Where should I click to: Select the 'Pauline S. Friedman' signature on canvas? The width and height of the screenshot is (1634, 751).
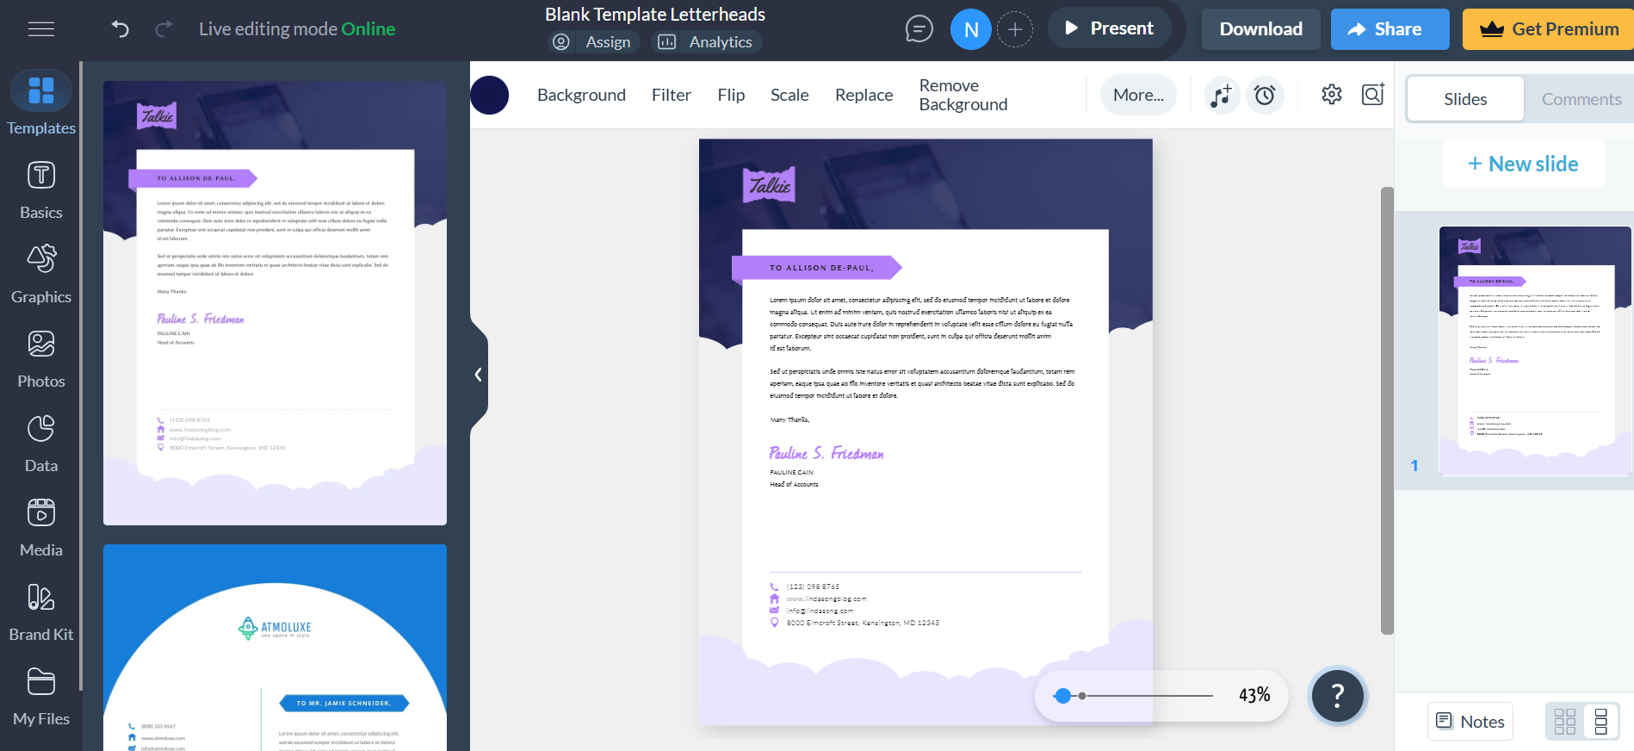(x=826, y=453)
